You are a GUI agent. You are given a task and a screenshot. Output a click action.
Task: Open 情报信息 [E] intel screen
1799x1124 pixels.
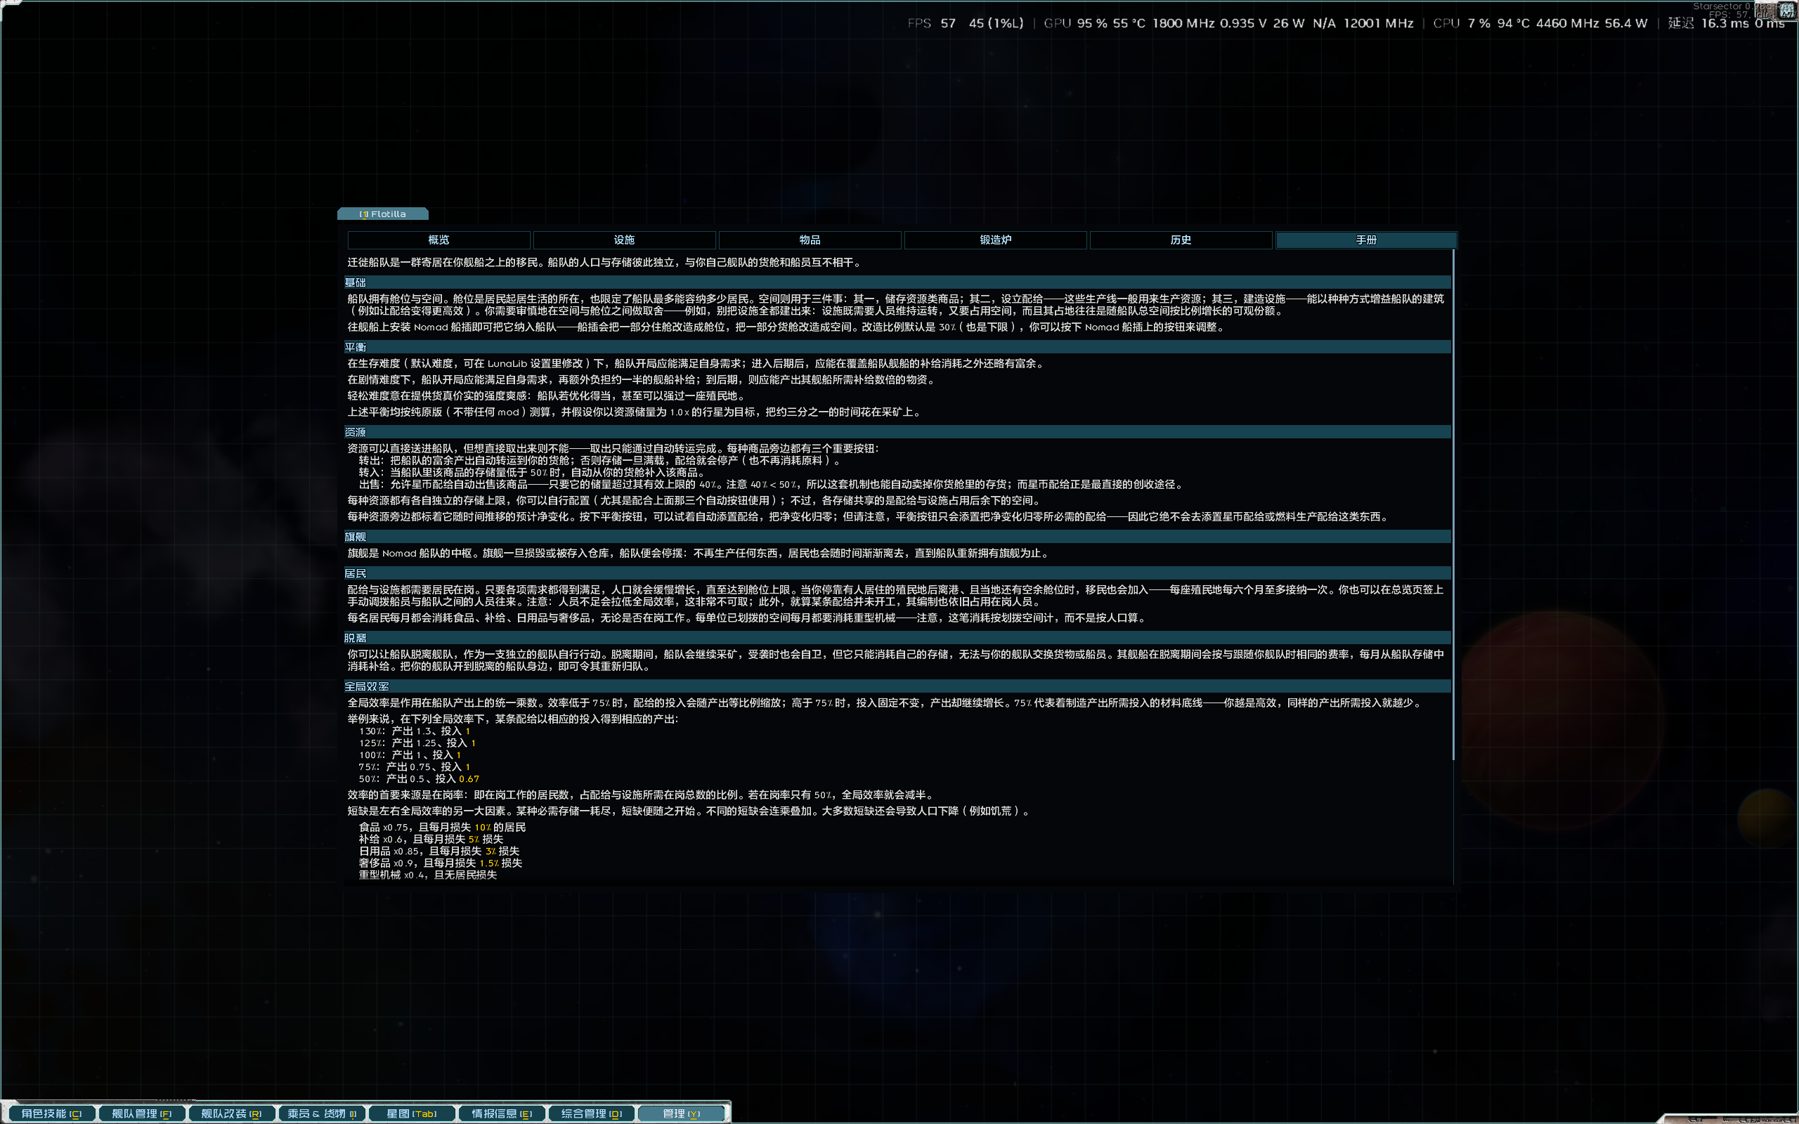[x=501, y=1113]
